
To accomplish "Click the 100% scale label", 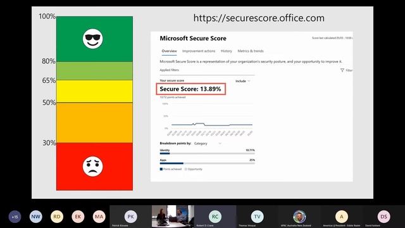I will 47,16.
